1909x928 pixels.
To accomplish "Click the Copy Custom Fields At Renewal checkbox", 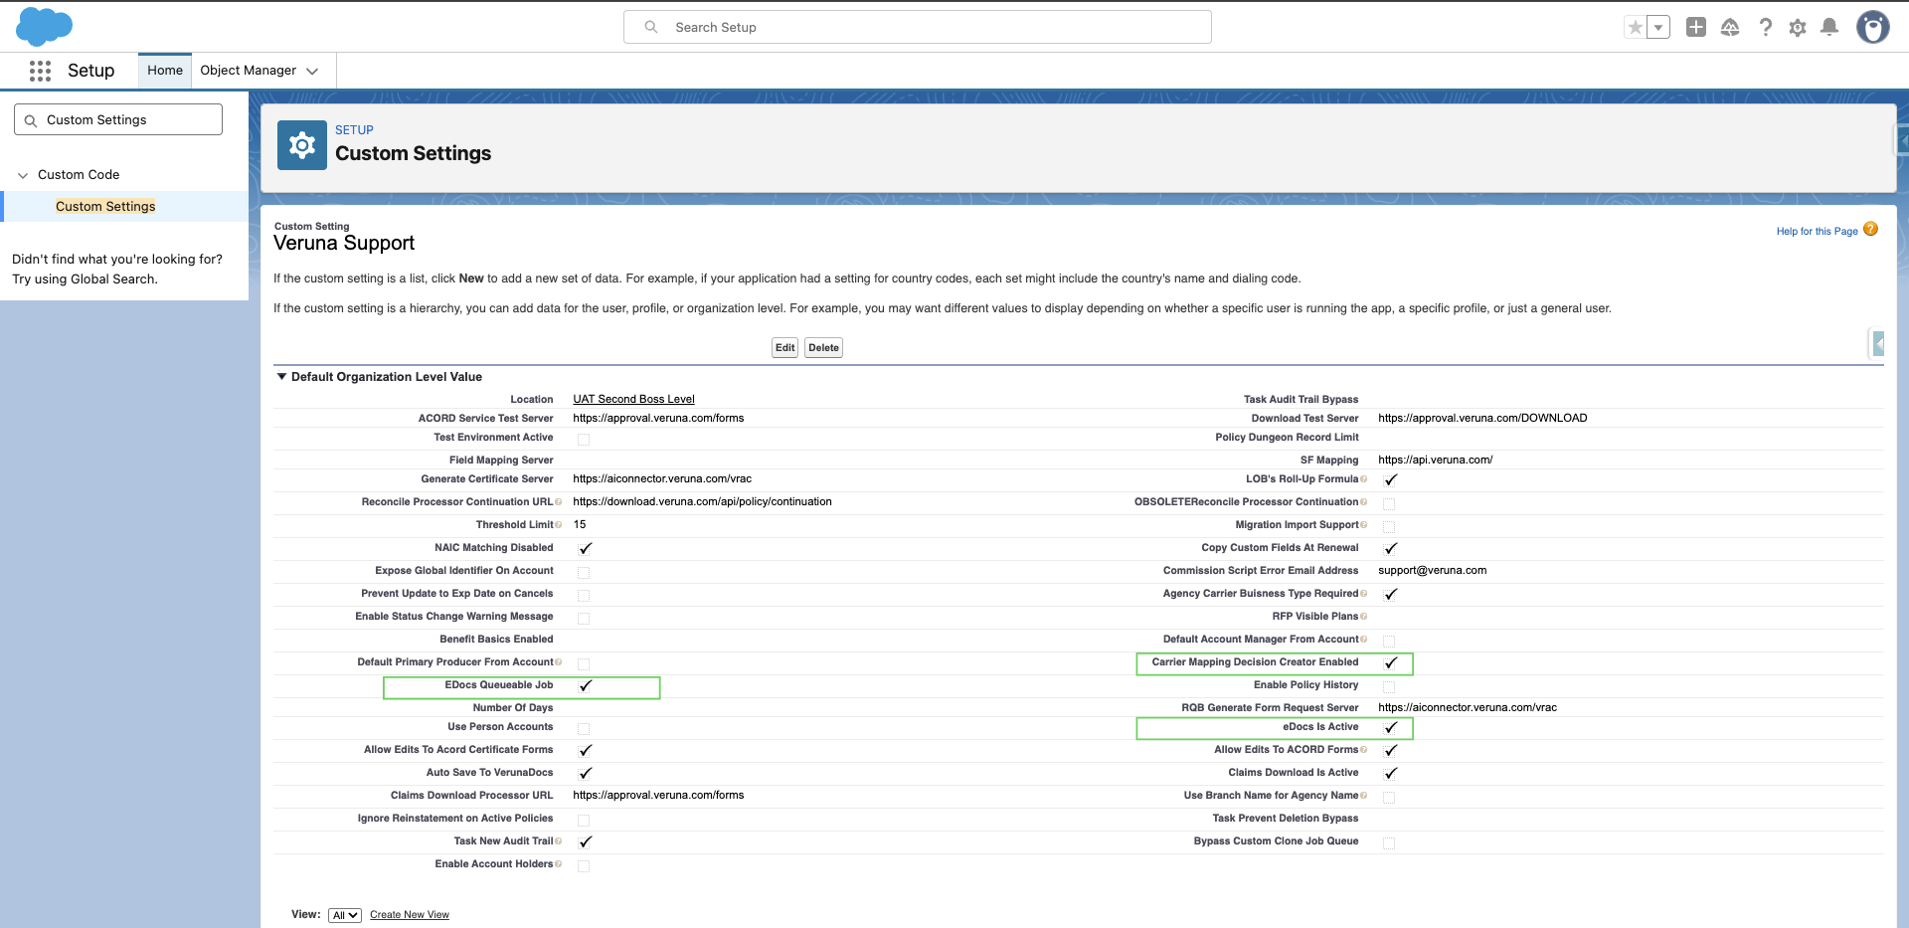I will point(1391,548).
